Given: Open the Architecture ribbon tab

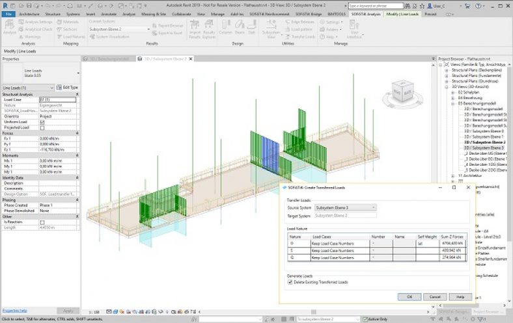Looking at the screenshot, I should [x=29, y=13].
